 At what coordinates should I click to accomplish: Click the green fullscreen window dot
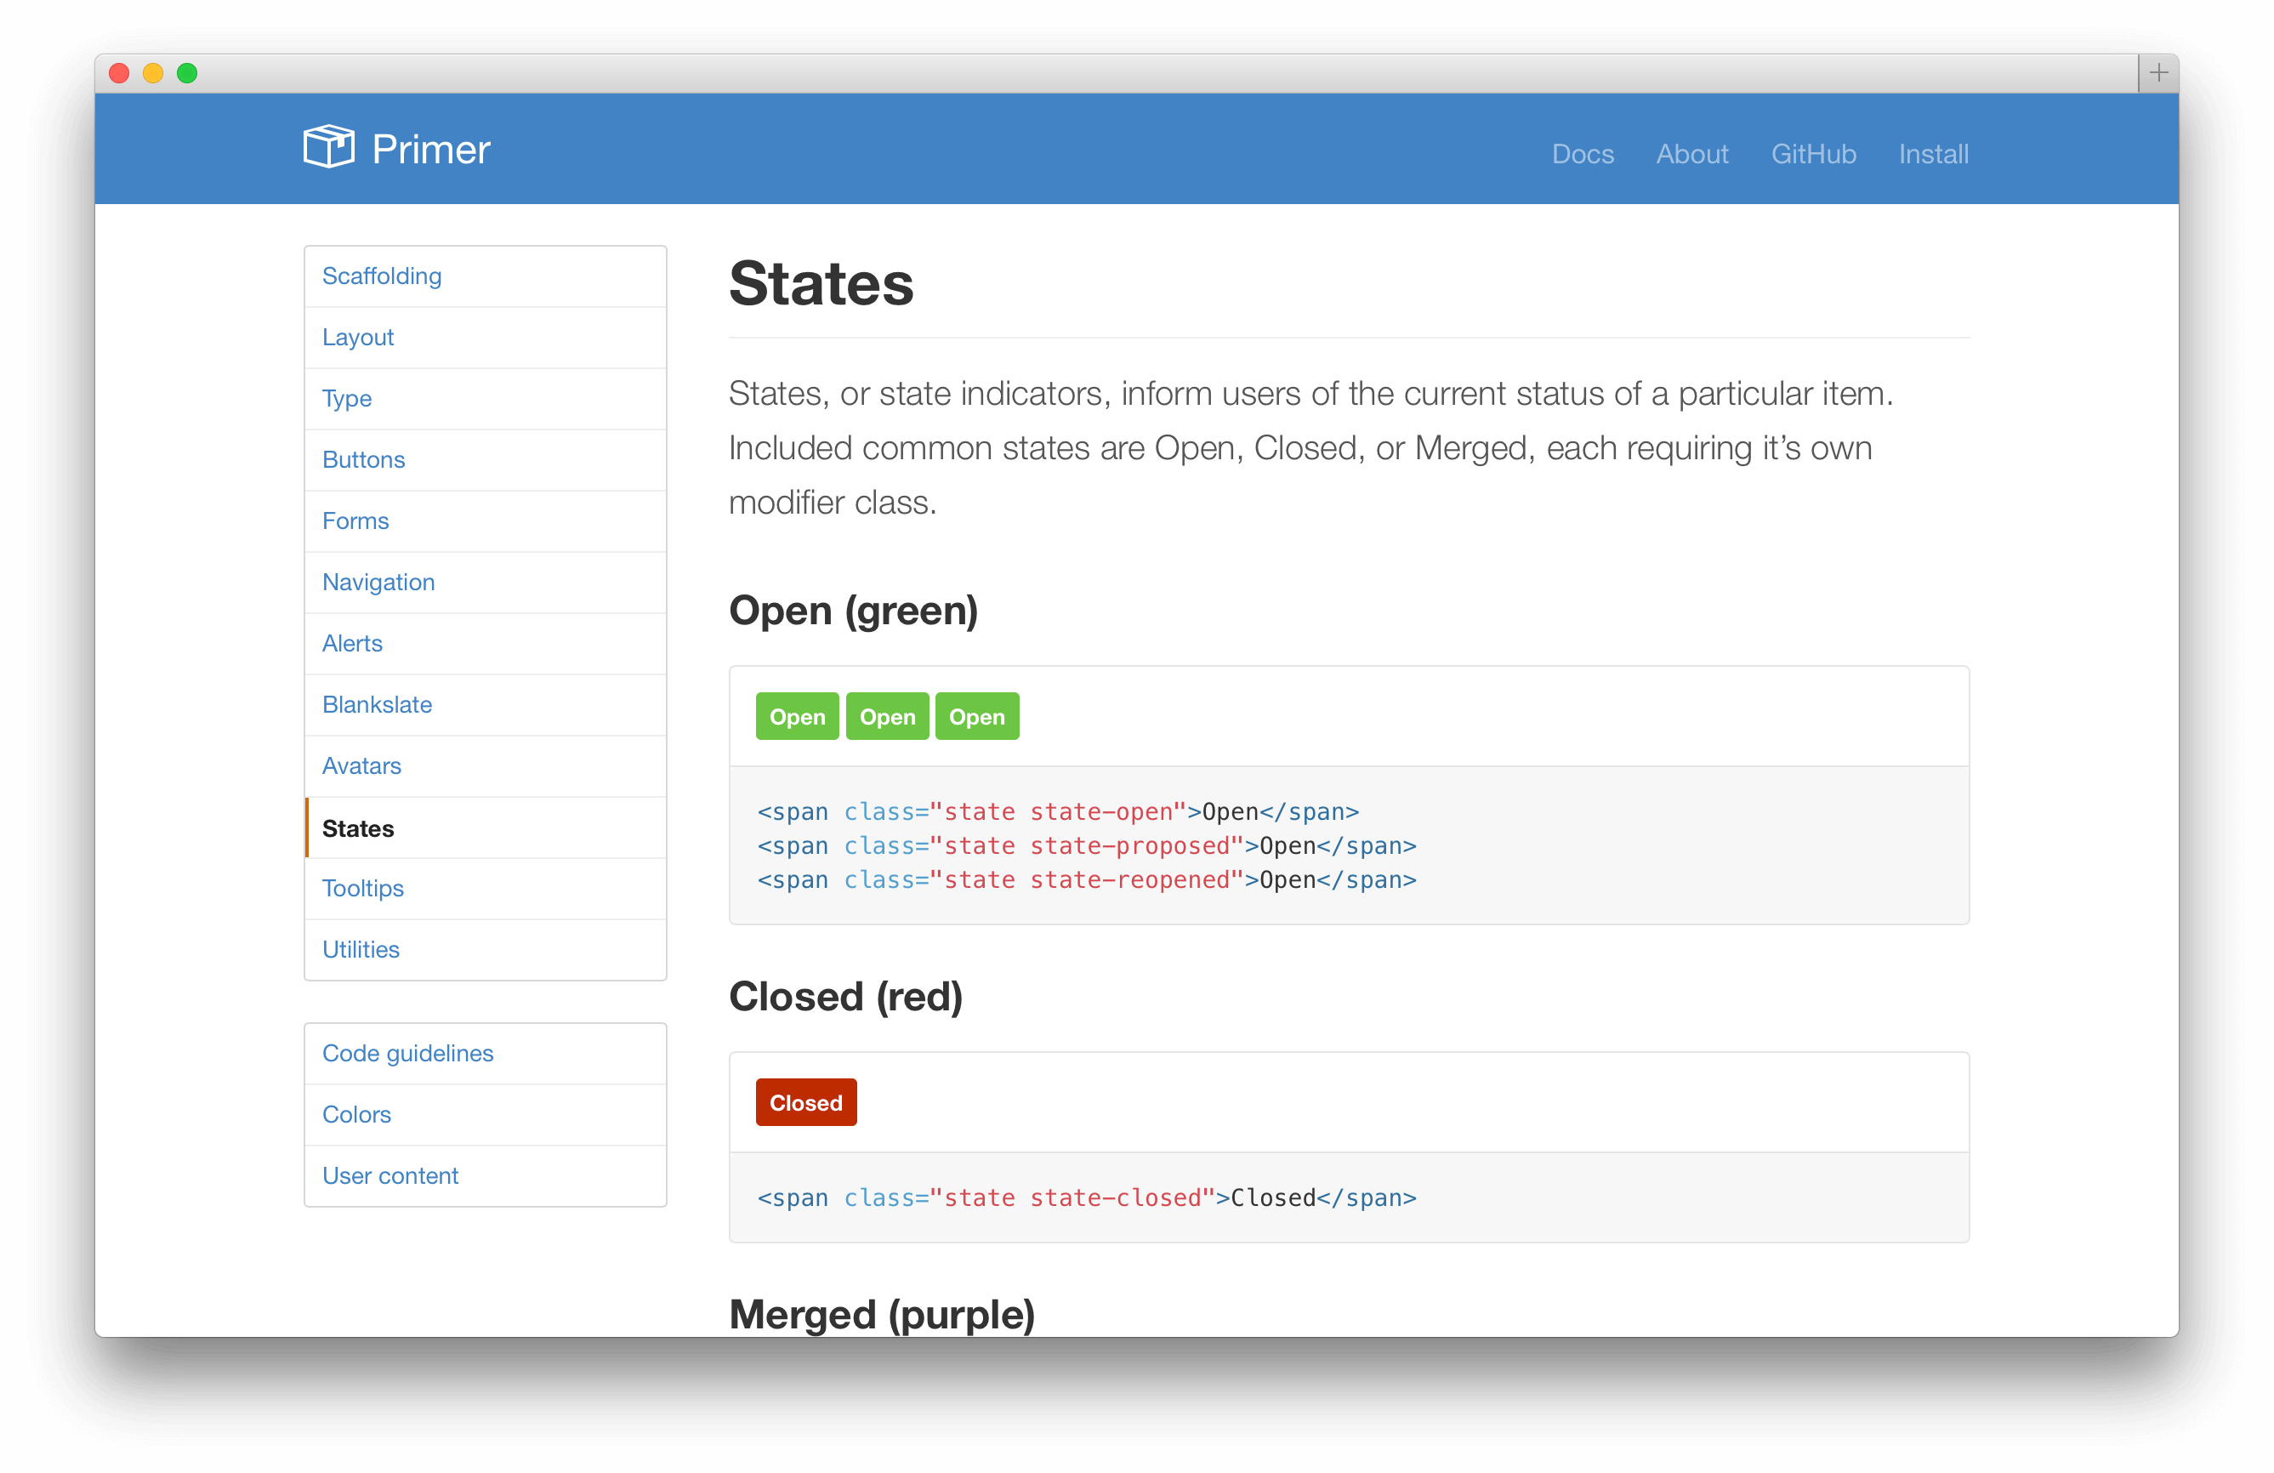187,73
